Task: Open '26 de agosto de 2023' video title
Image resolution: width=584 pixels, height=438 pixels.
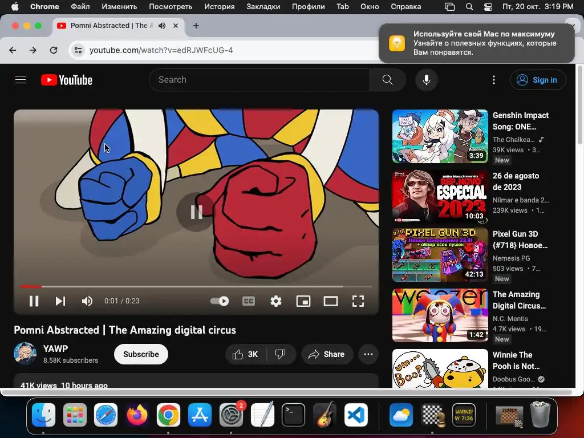Action: tap(516, 181)
